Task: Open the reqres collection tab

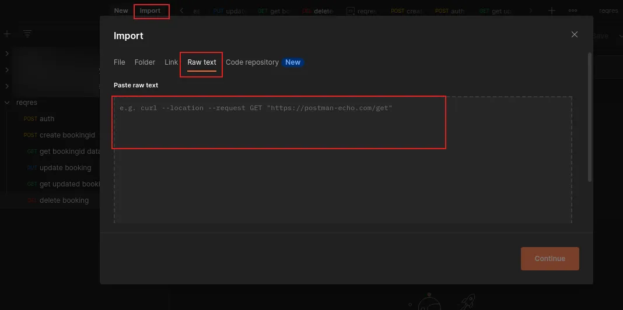Action: click(362, 11)
